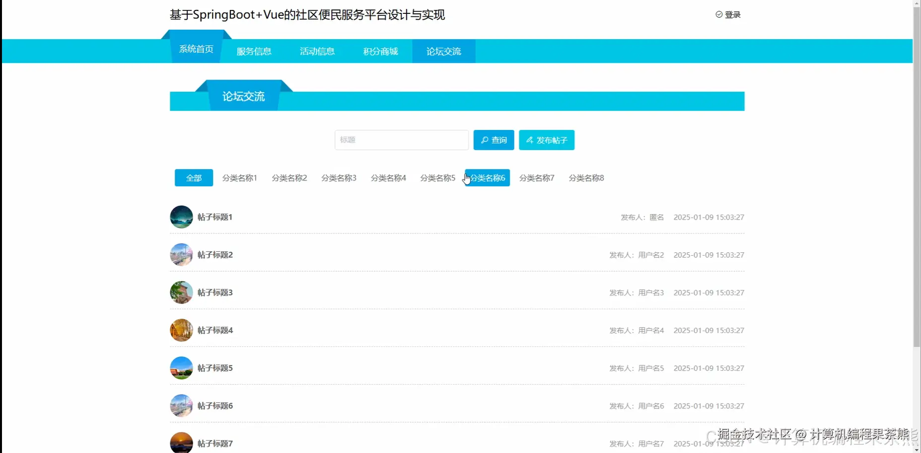Open the post titled 帖子标题3

[x=215, y=292]
